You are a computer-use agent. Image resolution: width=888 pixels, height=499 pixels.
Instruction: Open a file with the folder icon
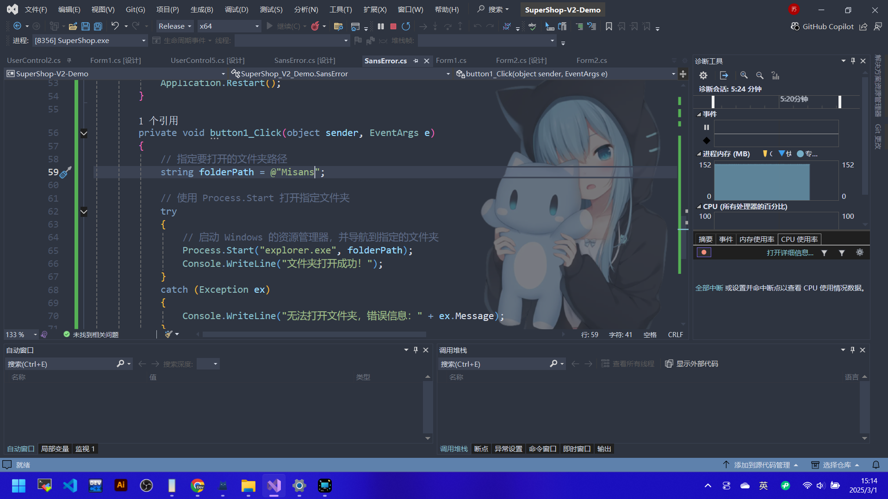tap(73, 26)
